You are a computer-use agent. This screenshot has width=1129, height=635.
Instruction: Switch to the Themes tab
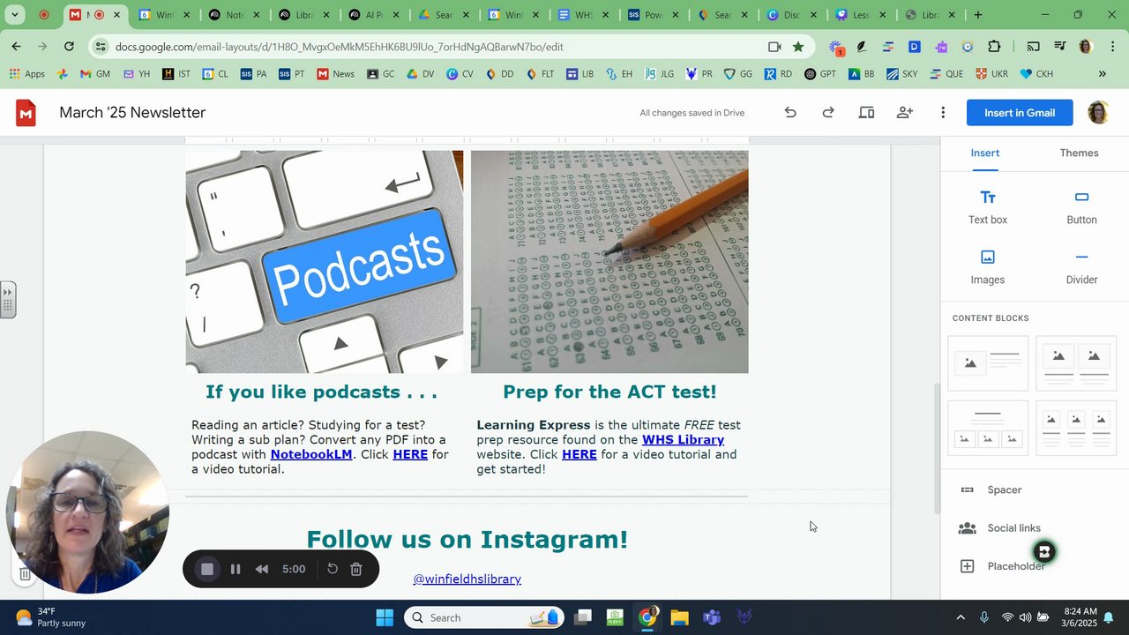(1079, 153)
